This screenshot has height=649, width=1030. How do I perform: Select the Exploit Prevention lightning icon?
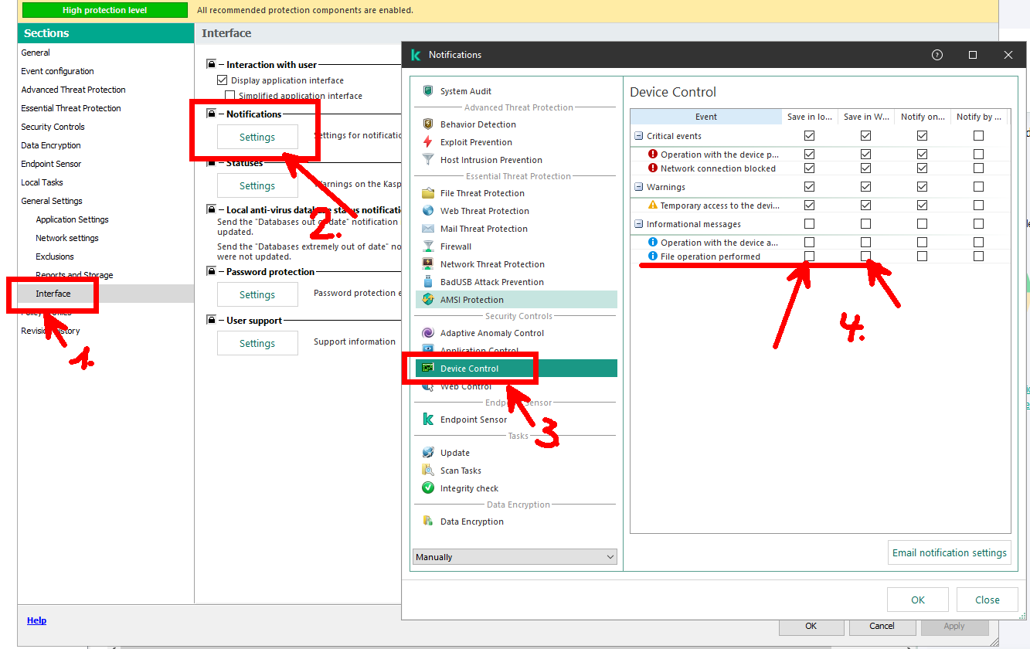tap(428, 142)
